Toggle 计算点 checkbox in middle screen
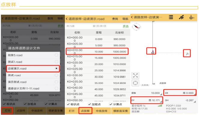Viewport: 199px width, 115px height. pos(111,104)
